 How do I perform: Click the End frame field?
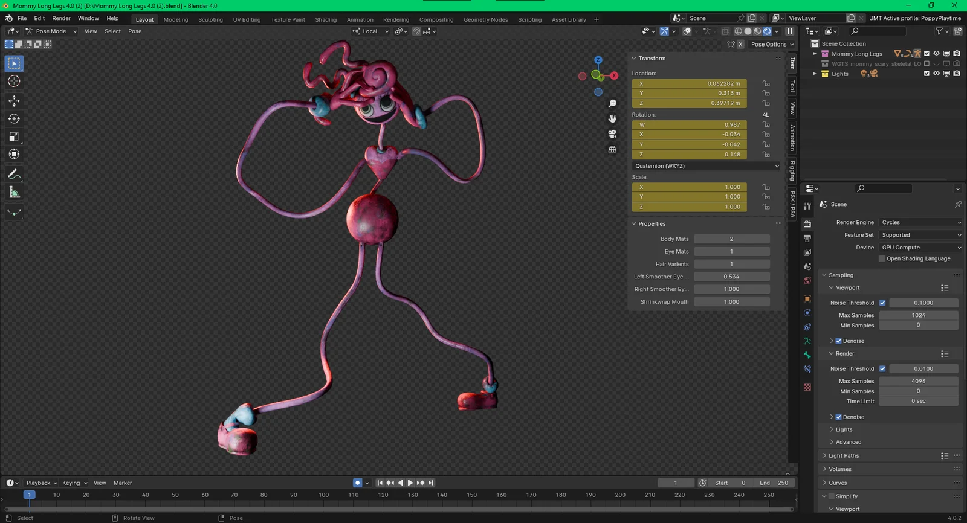[774, 483]
